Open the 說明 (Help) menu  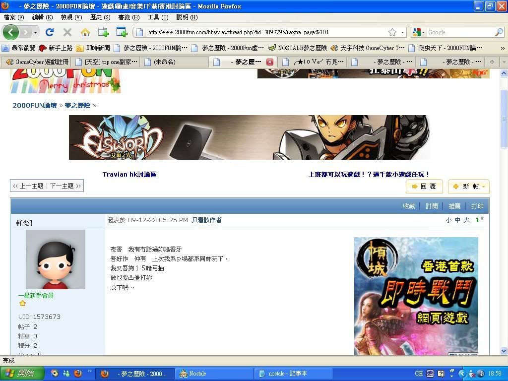coord(187,17)
